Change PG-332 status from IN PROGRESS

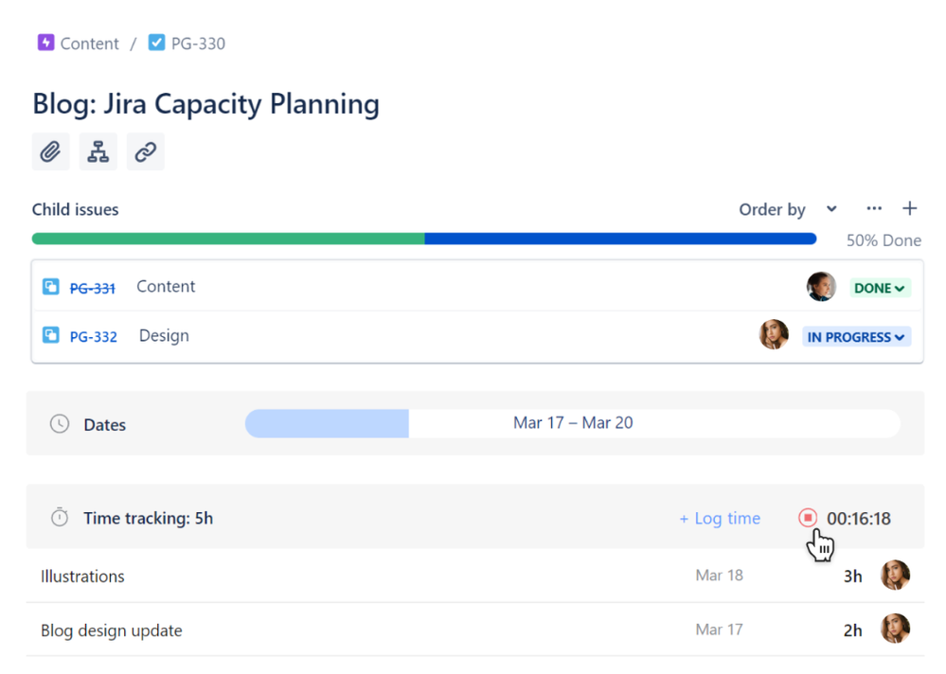pyautogui.click(x=856, y=337)
